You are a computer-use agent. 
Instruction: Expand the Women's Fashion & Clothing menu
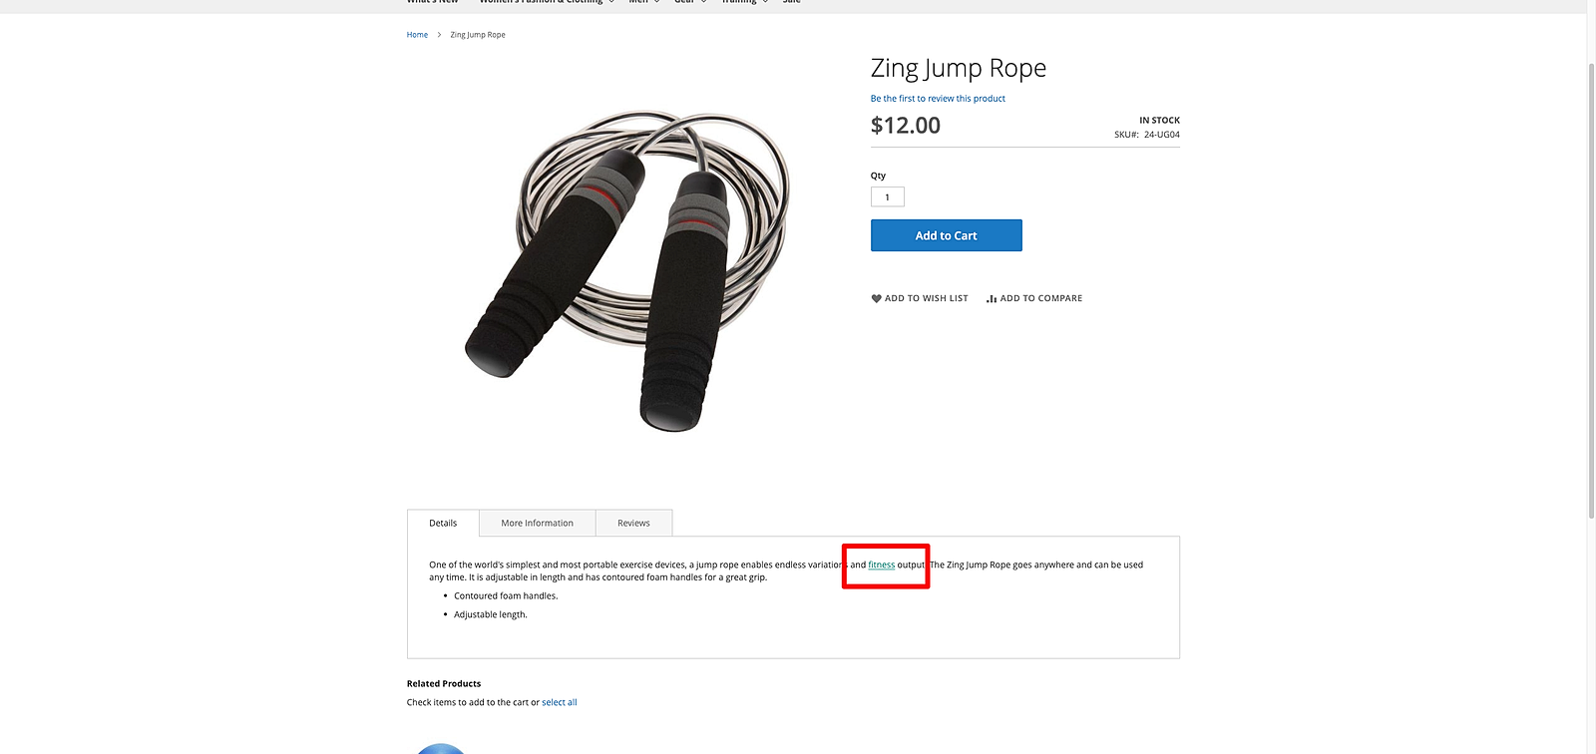545,2
